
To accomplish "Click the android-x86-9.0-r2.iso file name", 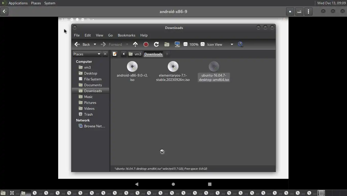I will tap(132, 78).
